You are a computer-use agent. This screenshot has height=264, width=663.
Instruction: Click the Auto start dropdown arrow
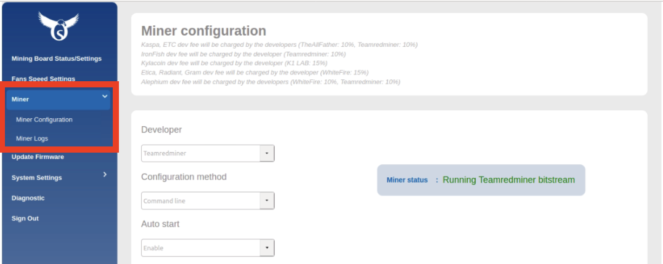tap(267, 248)
